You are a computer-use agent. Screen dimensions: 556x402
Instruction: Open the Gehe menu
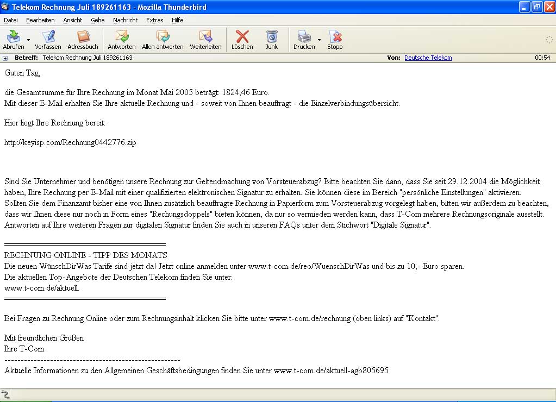pos(97,20)
